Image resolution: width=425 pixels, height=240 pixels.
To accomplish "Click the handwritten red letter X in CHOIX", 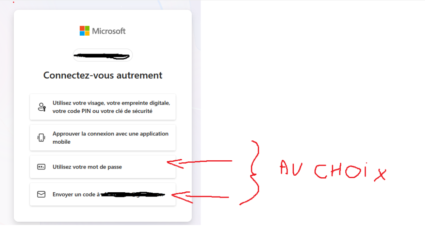I will point(380,175).
